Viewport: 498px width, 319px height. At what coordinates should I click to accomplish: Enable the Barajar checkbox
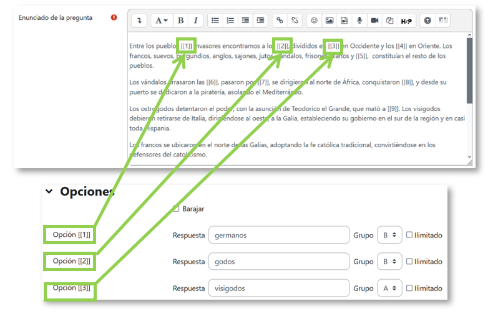176,208
